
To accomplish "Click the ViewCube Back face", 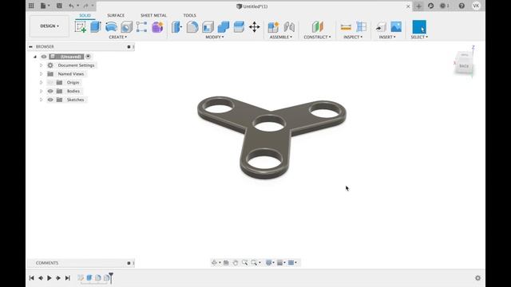I will (464, 66).
